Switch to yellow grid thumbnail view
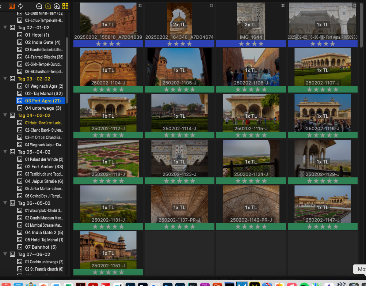Image resolution: width=366 pixels, height=286 pixels. point(65,6)
